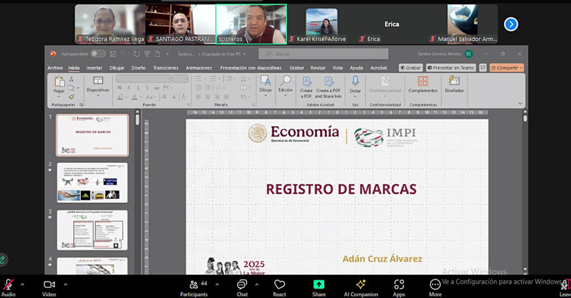Switch to the Animaciones tab
The image size is (571, 298).
(x=199, y=68)
